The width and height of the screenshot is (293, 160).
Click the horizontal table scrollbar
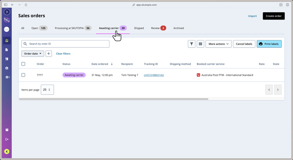coord(114,99)
